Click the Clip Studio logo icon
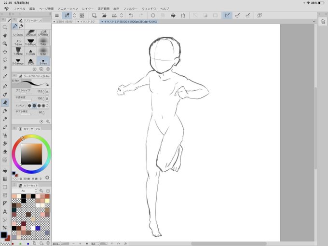This screenshot has width=328, height=246. [6, 9]
